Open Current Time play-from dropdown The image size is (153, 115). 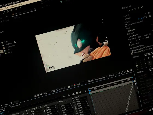(133, 36)
